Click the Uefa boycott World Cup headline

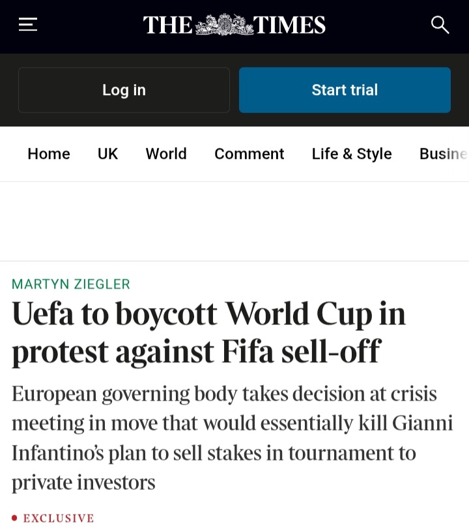pyautogui.click(x=209, y=333)
